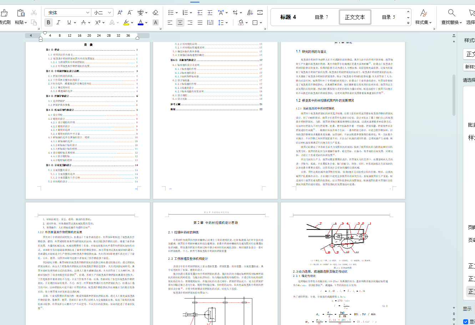Click the Copy icon below scissors
The width and height of the screenshot is (475, 325).
click(34, 22)
